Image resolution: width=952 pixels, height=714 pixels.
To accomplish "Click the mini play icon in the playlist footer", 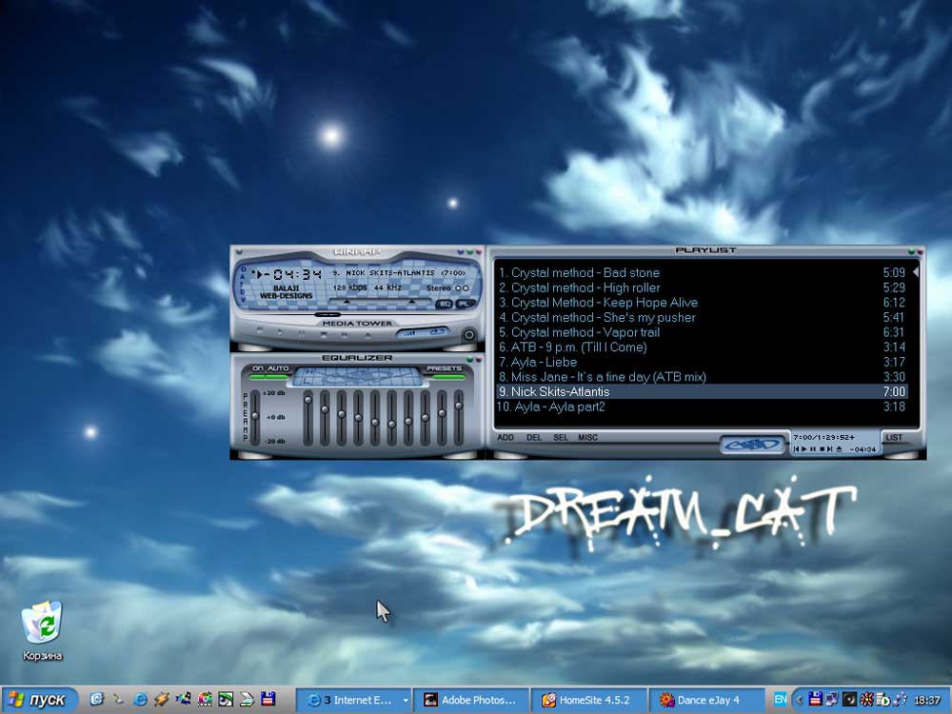I will tap(803, 449).
